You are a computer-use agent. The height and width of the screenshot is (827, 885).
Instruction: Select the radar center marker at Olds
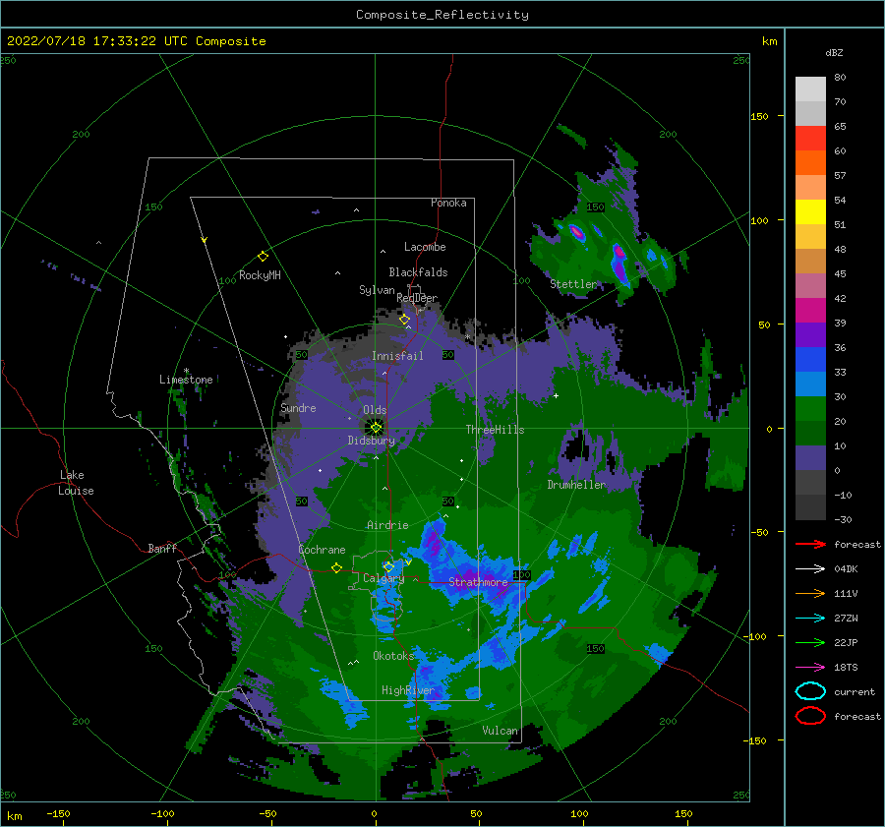(376, 428)
